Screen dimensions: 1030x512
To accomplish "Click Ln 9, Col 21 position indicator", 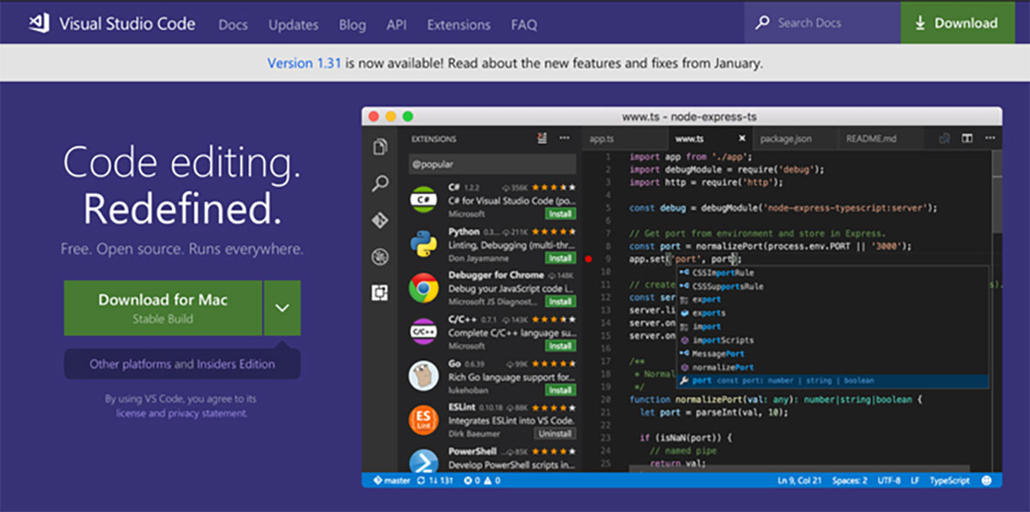I will (798, 480).
